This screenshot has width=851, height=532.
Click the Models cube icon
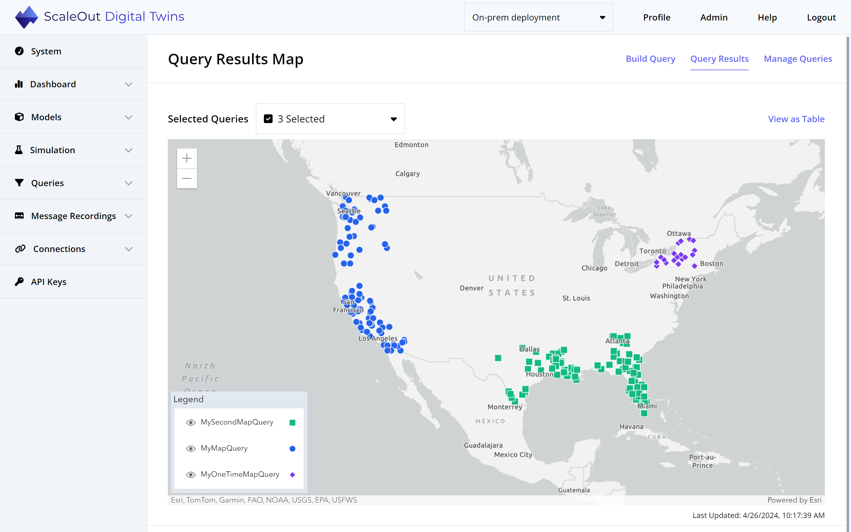[19, 117]
